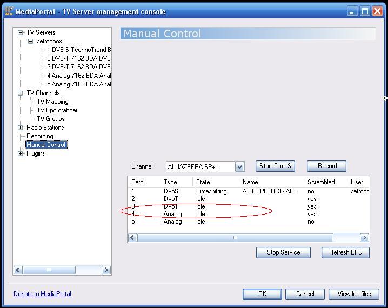Maximize the TV Server console window

pos(365,11)
